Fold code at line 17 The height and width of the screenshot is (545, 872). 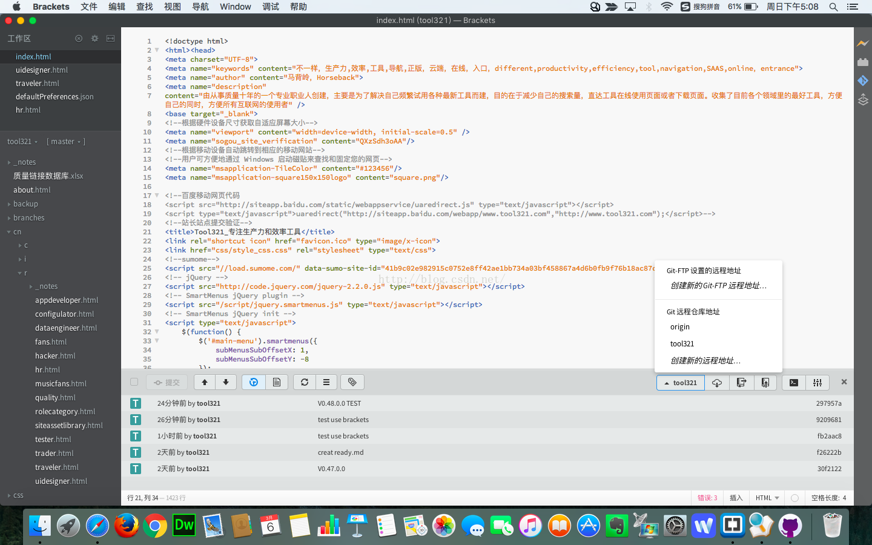(x=157, y=196)
